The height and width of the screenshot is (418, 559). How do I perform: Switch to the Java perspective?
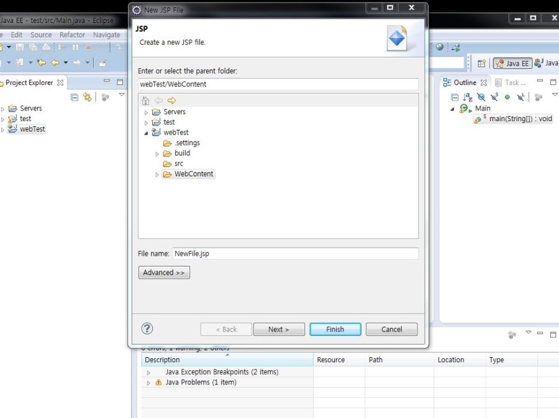(547, 63)
